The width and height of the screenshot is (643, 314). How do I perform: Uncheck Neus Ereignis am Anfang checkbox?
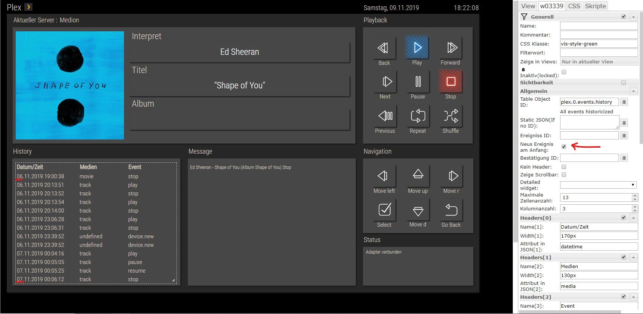[x=564, y=147]
